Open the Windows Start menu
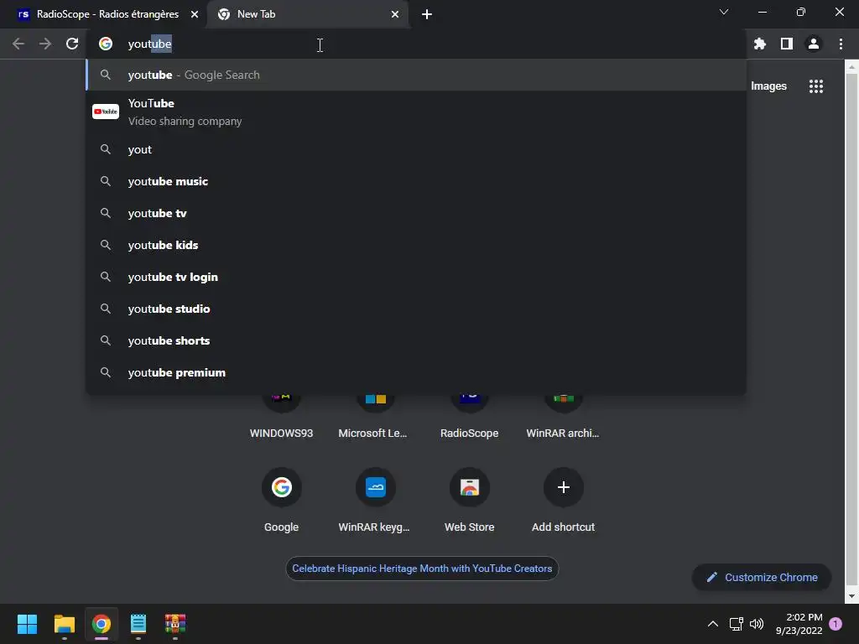 click(x=27, y=624)
